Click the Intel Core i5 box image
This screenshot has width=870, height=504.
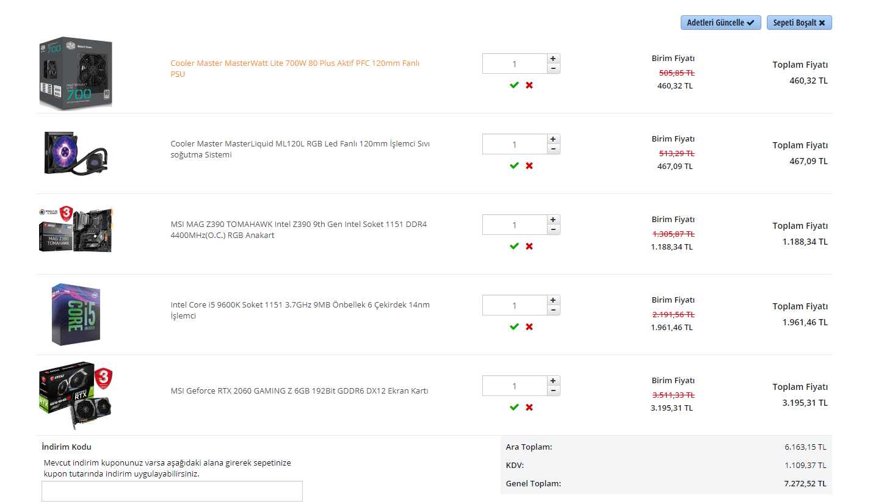[76, 314]
